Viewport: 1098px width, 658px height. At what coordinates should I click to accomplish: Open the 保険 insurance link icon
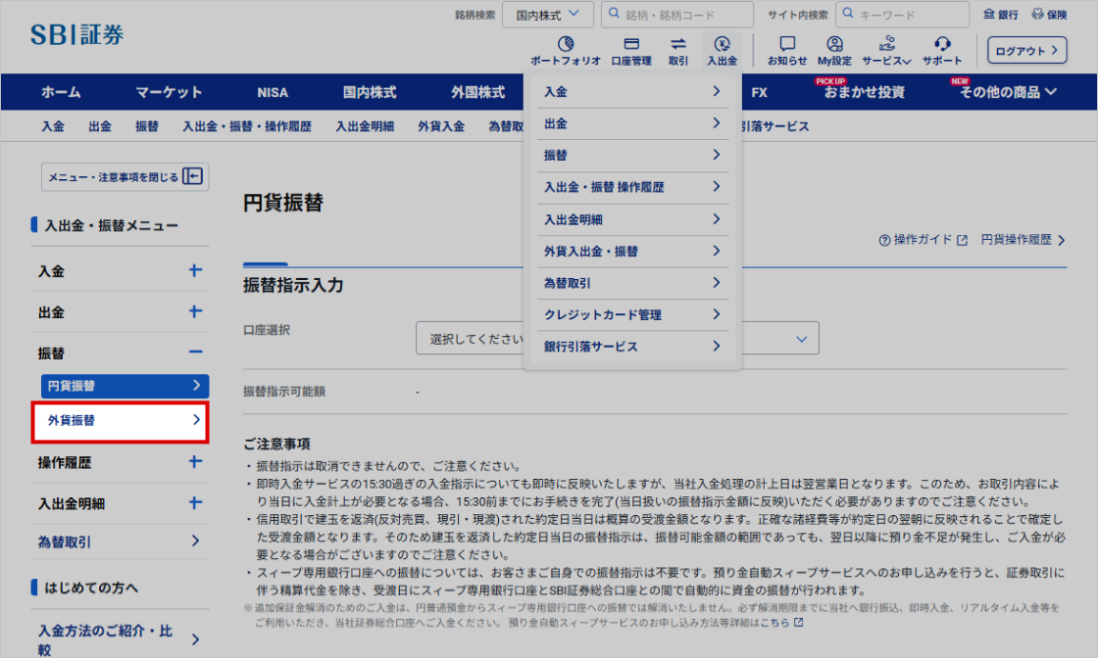[1049, 15]
